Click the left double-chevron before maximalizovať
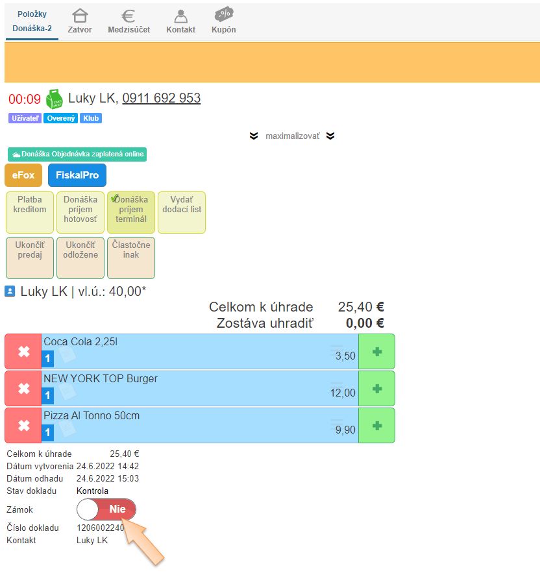This screenshot has width=540, height=575. point(254,136)
